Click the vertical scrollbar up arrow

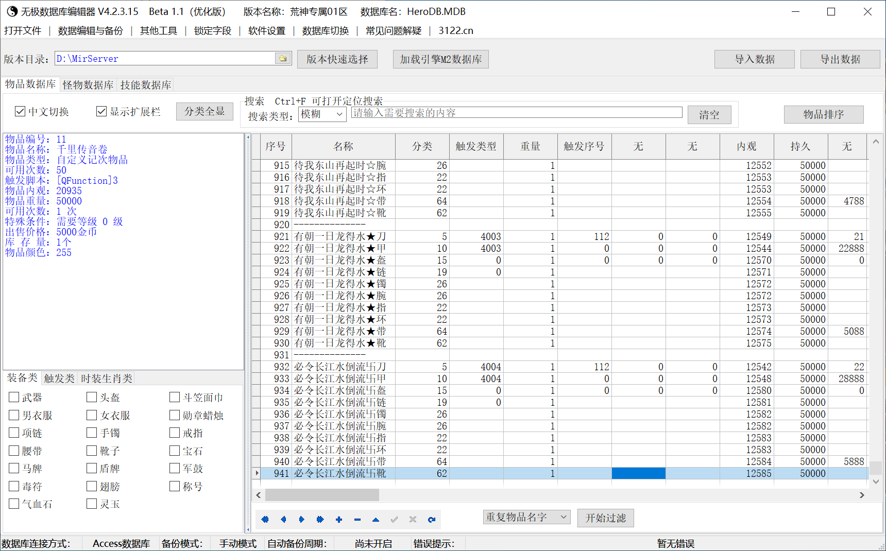[876, 141]
